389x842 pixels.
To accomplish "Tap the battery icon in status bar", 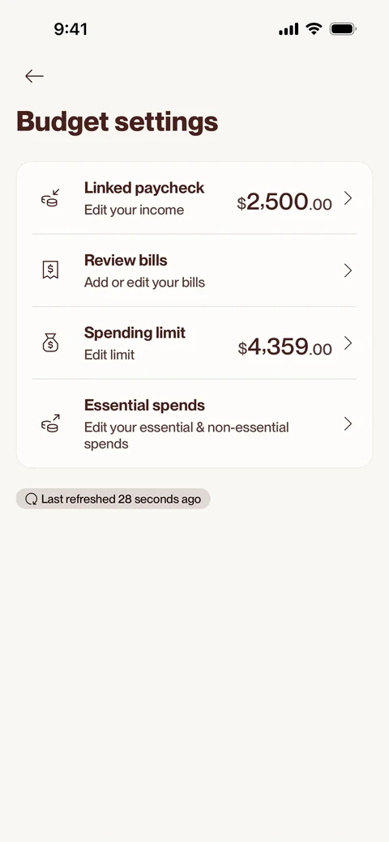I will (x=343, y=29).
